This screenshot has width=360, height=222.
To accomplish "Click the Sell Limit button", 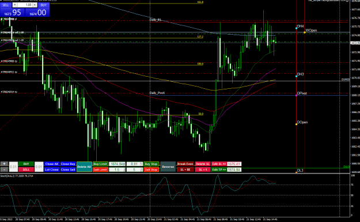I will (x=100, y=170).
